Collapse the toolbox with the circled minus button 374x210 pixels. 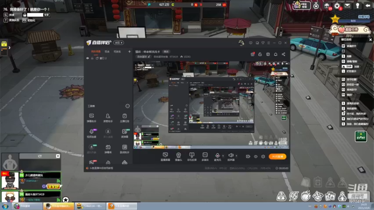(128, 106)
